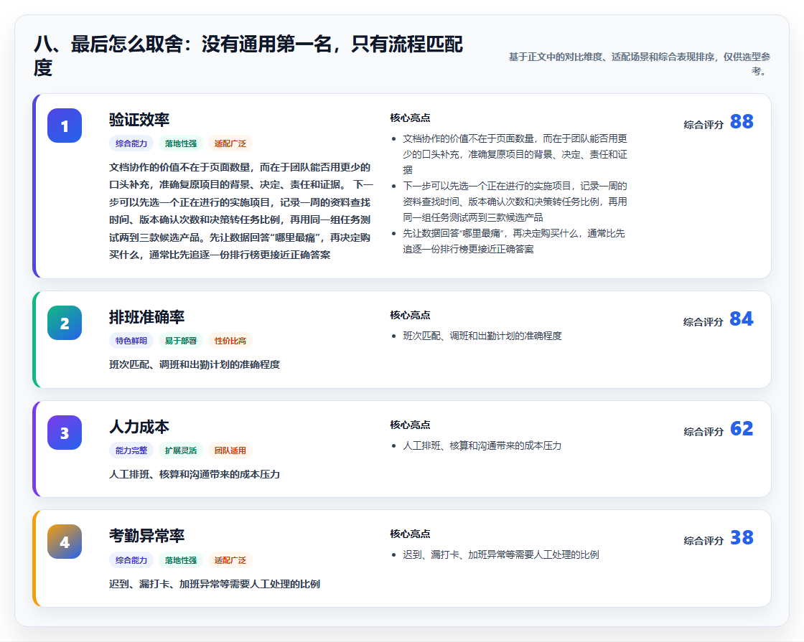Viewport: 804px width, 642px height.
Task: Click the description 人工排班、核算和沟通带来的成本压力
Action: [195, 474]
